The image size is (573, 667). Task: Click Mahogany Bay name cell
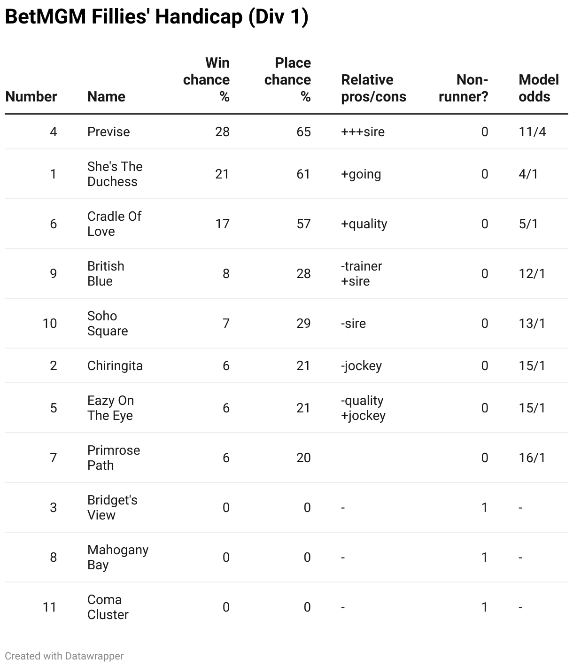pos(118,558)
